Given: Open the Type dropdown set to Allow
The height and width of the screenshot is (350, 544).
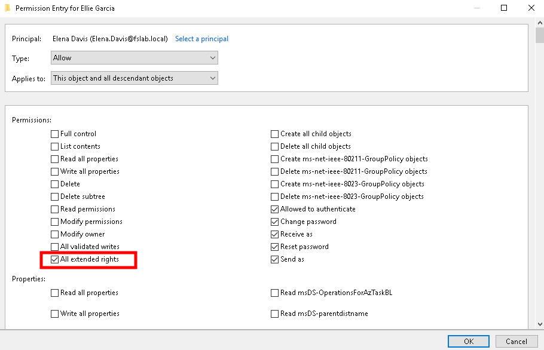Looking at the screenshot, I should click(135, 58).
